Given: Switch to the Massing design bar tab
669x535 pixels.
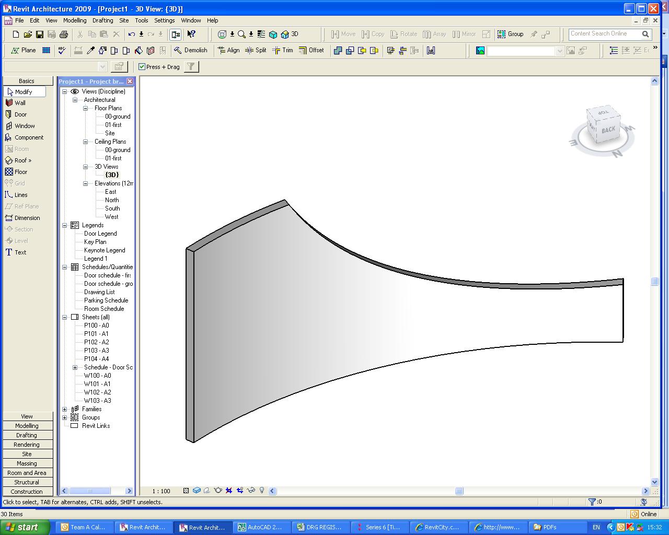Looking at the screenshot, I should pyautogui.click(x=27, y=463).
